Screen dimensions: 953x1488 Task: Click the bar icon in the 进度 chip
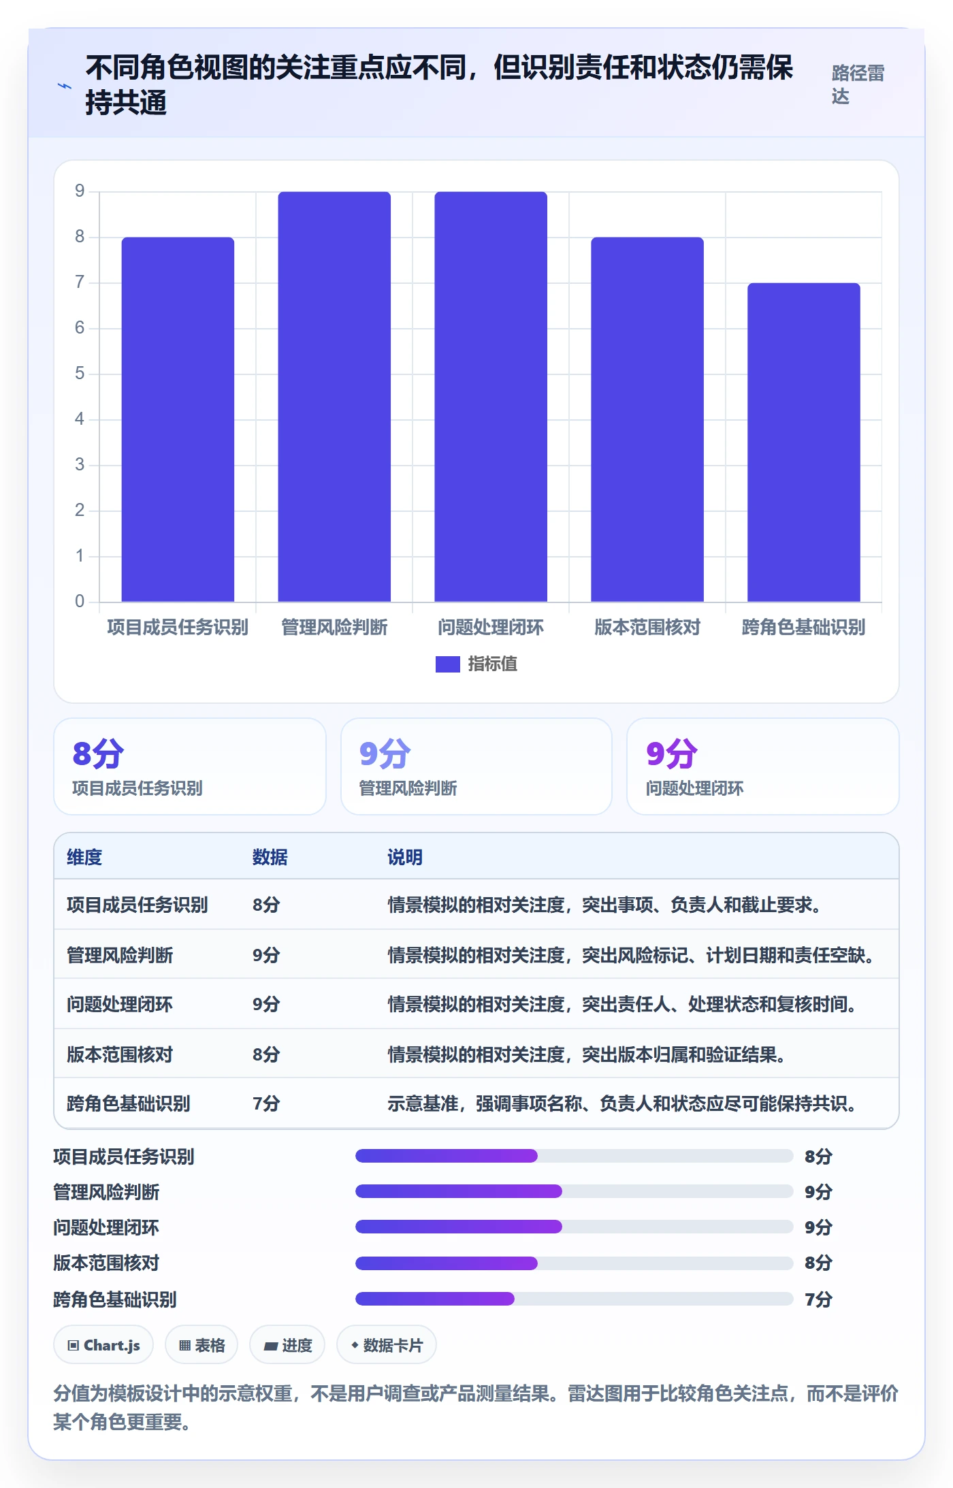(271, 1346)
